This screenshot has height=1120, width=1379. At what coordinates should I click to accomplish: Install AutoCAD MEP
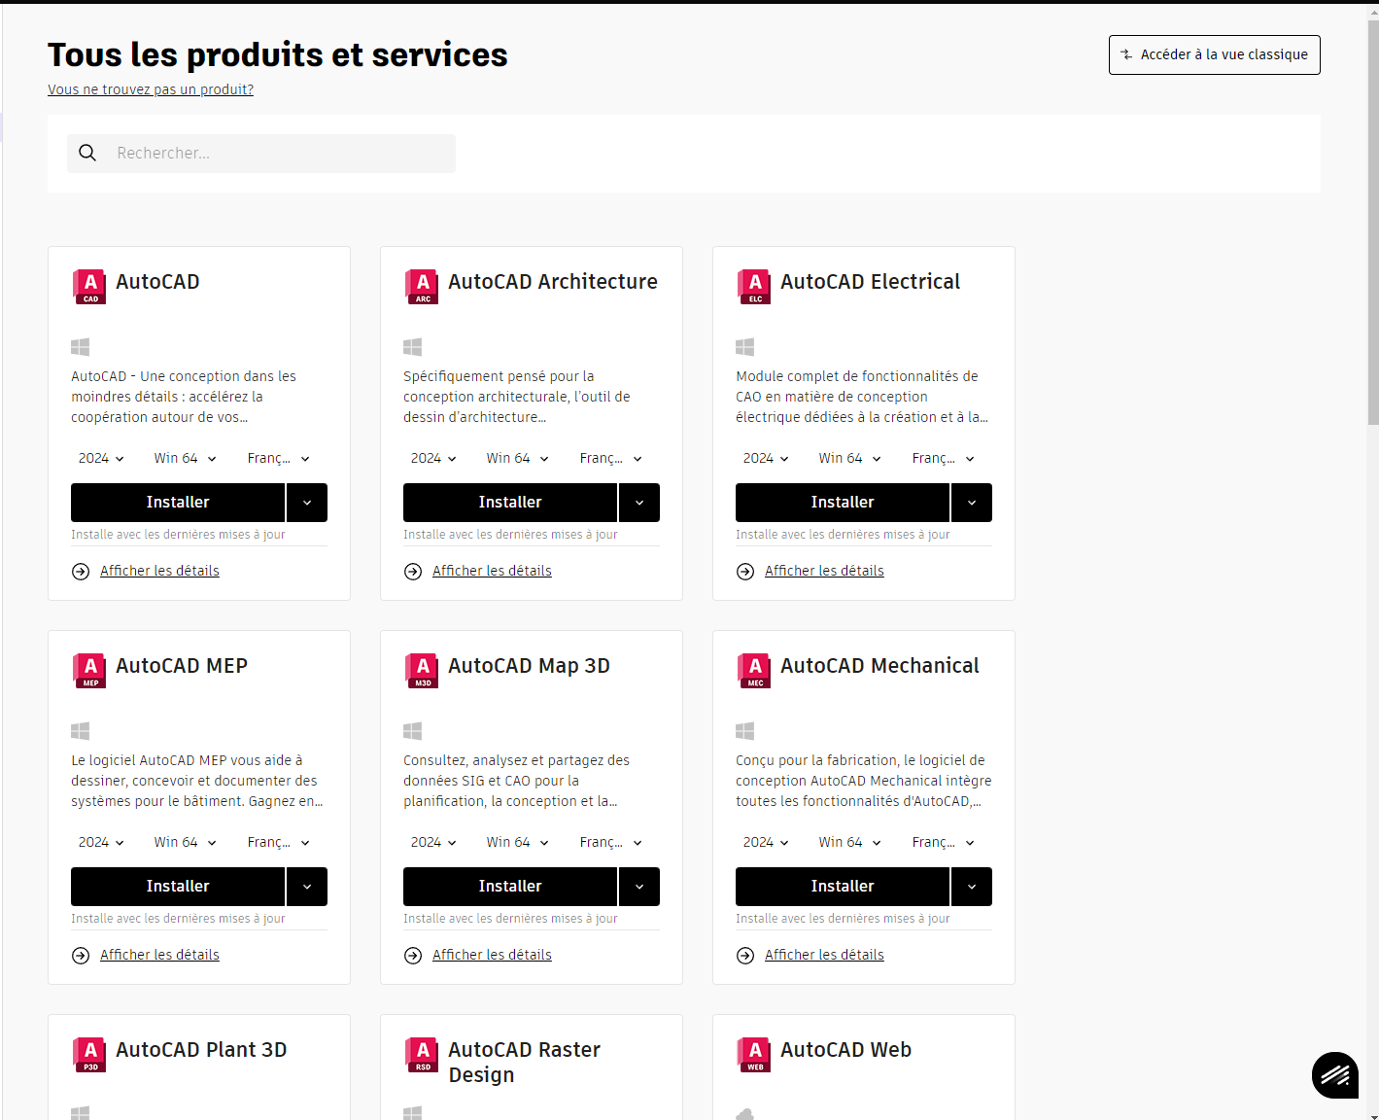[178, 887]
